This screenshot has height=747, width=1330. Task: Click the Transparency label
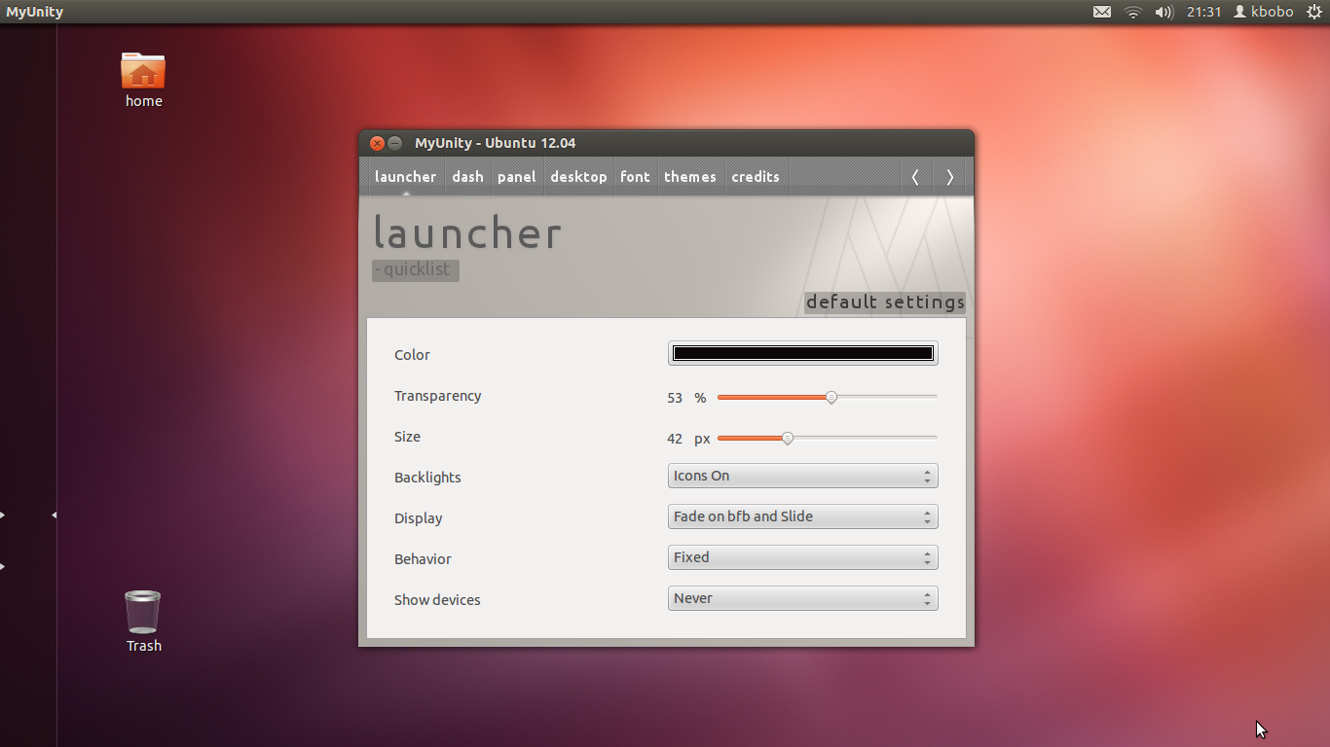coord(437,396)
